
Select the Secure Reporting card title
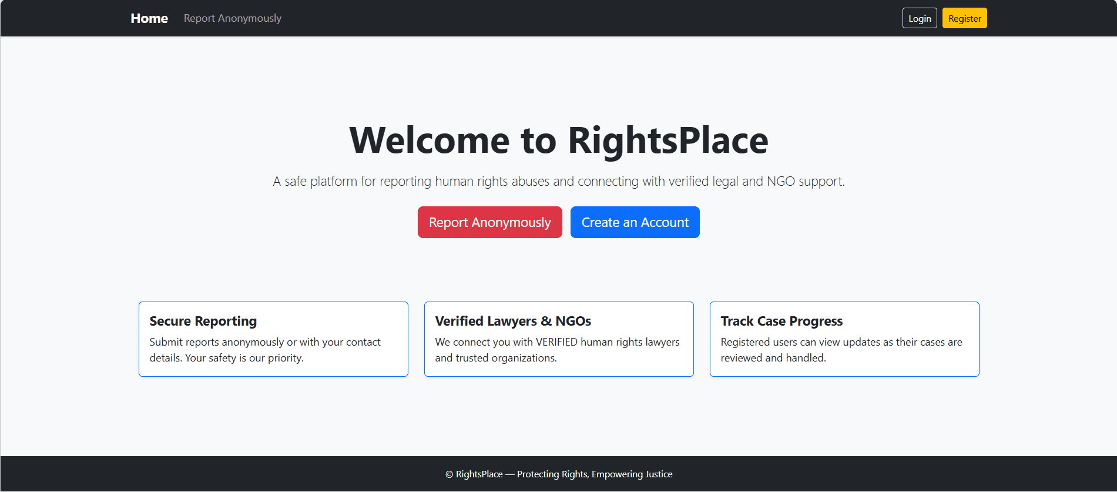[203, 321]
